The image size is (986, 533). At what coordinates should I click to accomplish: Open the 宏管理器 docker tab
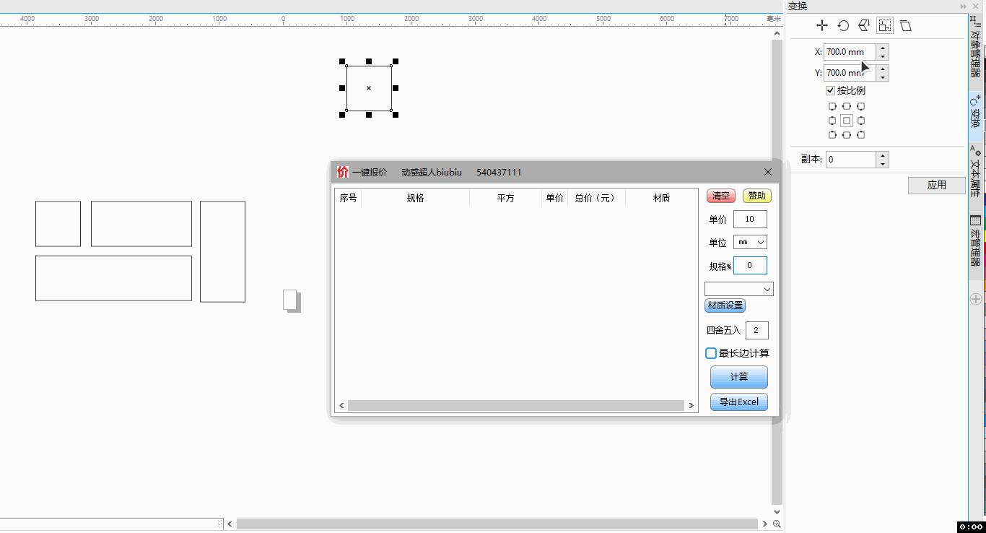(975, 240)
